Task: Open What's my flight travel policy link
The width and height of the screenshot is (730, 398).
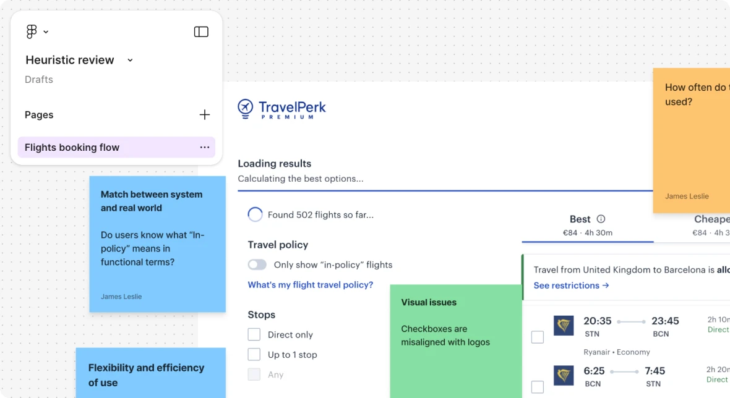Action: pyautogui.click(x=311, y=285)
